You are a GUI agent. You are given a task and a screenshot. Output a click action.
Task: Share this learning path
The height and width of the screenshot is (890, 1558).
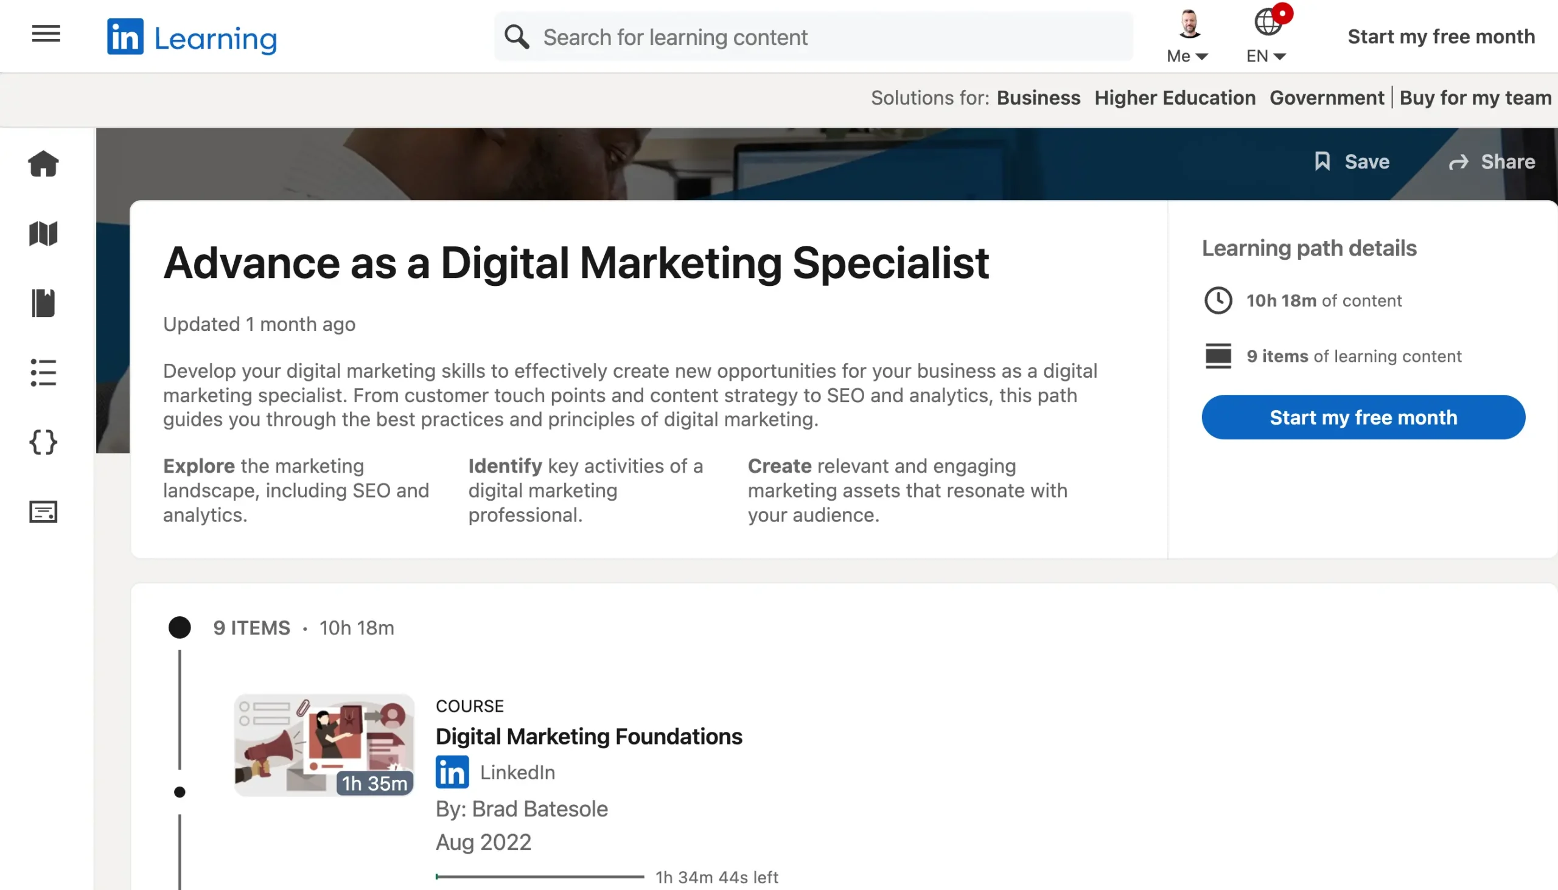pos(1492,162)
